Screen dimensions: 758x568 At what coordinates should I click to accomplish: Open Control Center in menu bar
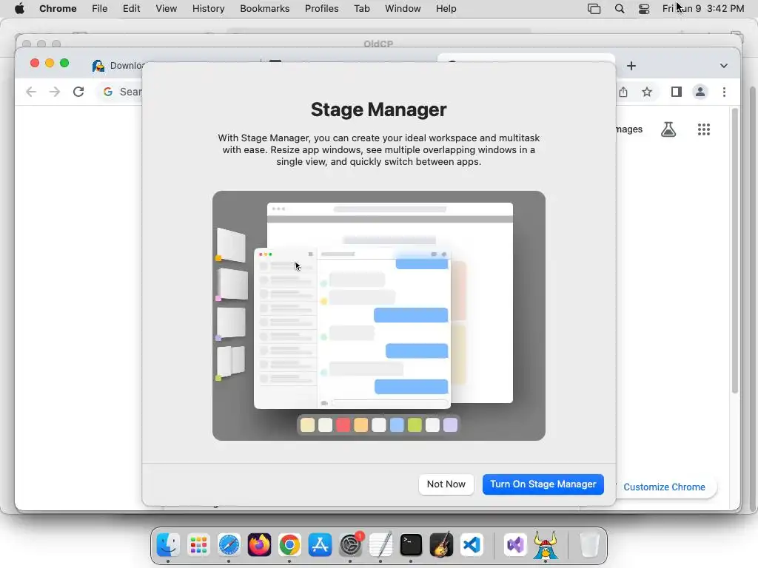tap(644, 9)
